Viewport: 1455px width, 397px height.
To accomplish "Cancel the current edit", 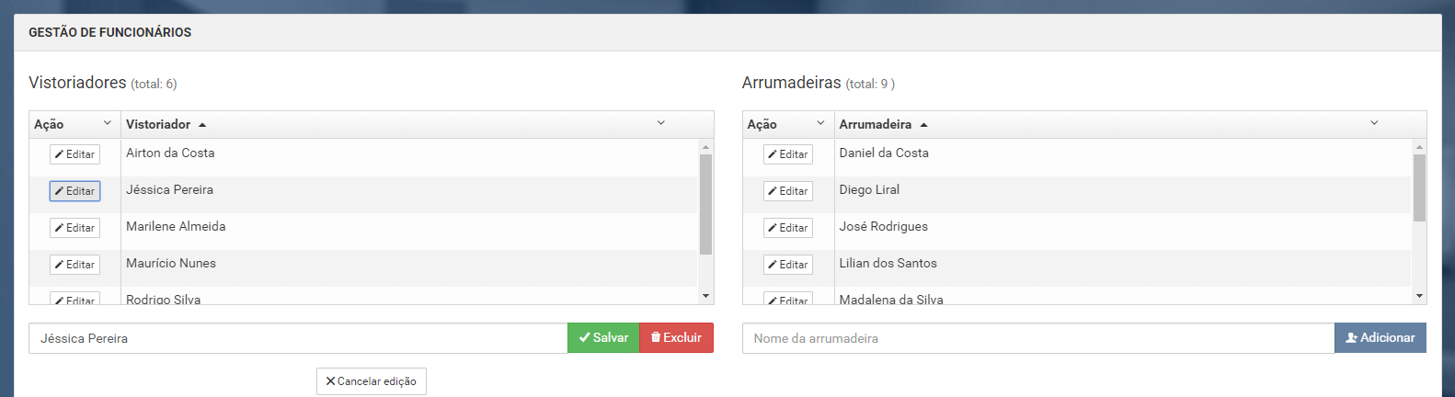I will point(372,381).
